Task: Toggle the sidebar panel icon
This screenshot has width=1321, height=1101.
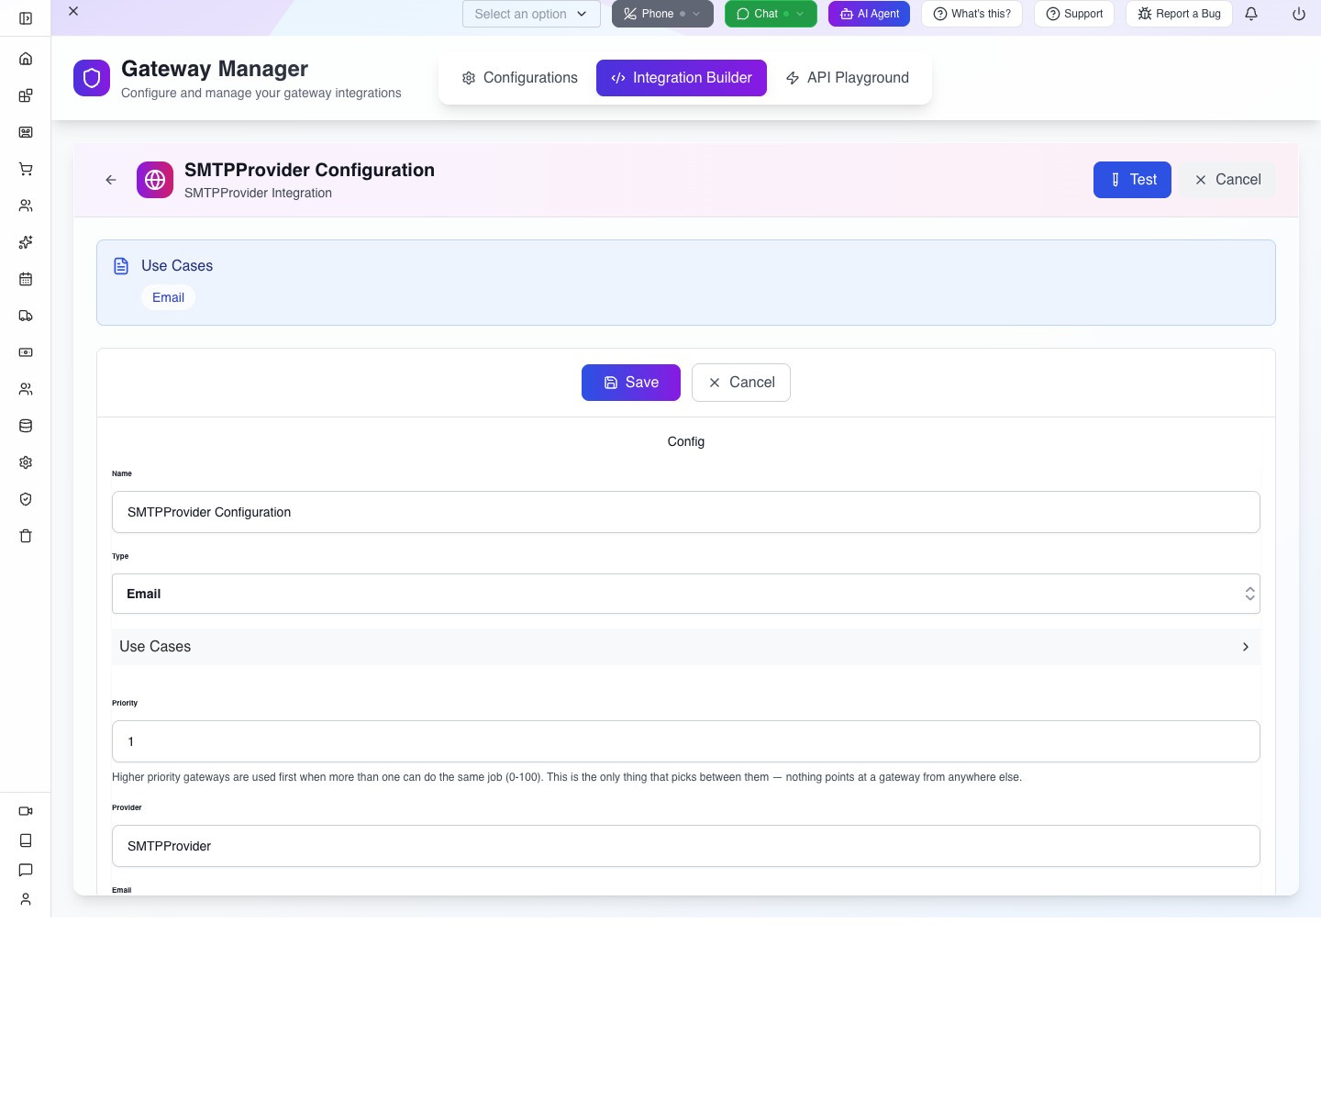Action: coord(26,18)
